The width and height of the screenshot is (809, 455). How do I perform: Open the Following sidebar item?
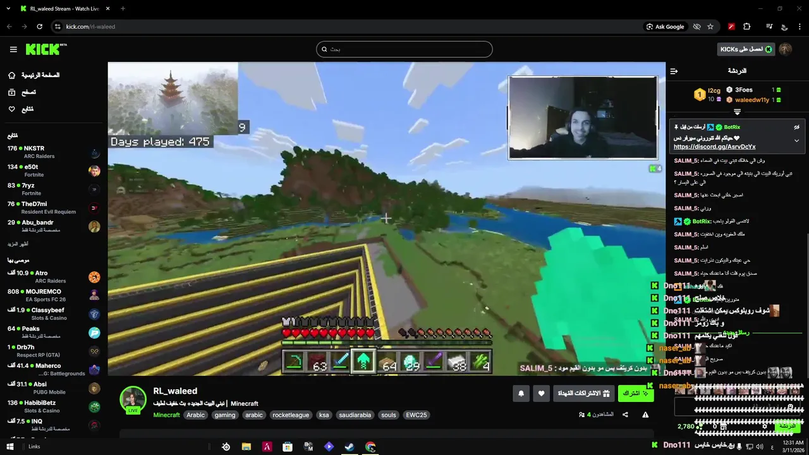tap(21, 109)
